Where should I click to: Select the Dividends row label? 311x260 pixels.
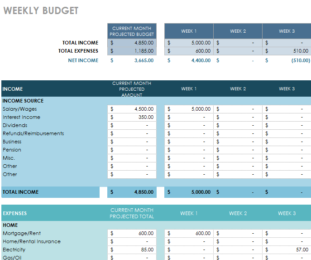15,125
